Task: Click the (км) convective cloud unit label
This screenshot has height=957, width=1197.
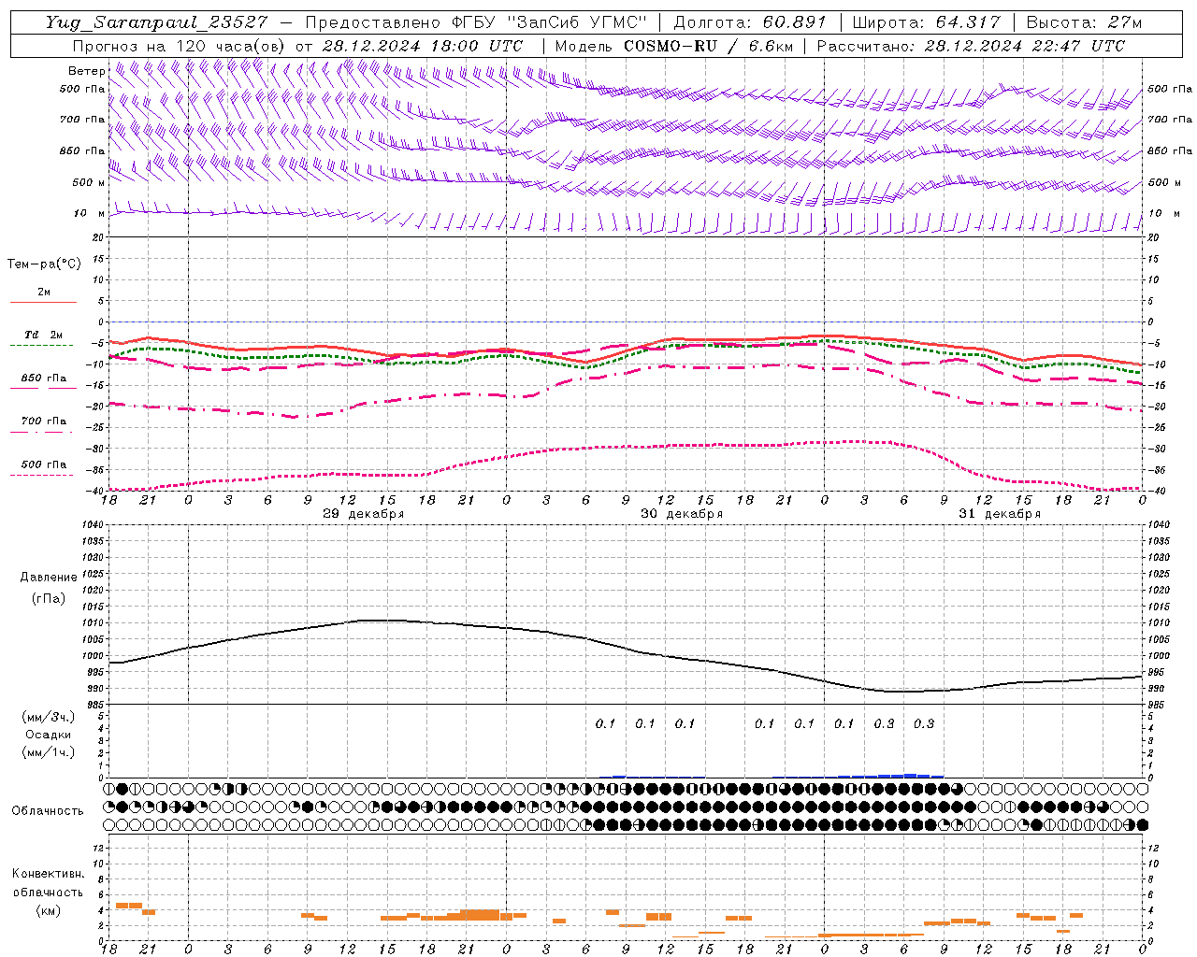Action: click(48, 910)
